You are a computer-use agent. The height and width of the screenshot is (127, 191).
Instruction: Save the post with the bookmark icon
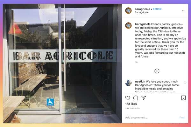[183, 98]
